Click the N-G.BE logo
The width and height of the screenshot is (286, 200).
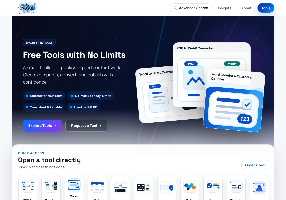coord(28,8)
